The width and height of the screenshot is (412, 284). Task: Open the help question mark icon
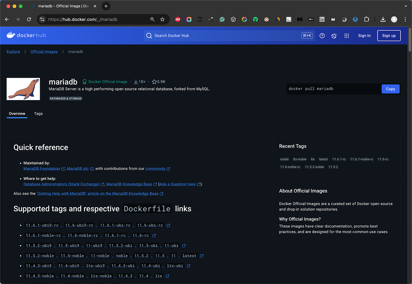322,36
